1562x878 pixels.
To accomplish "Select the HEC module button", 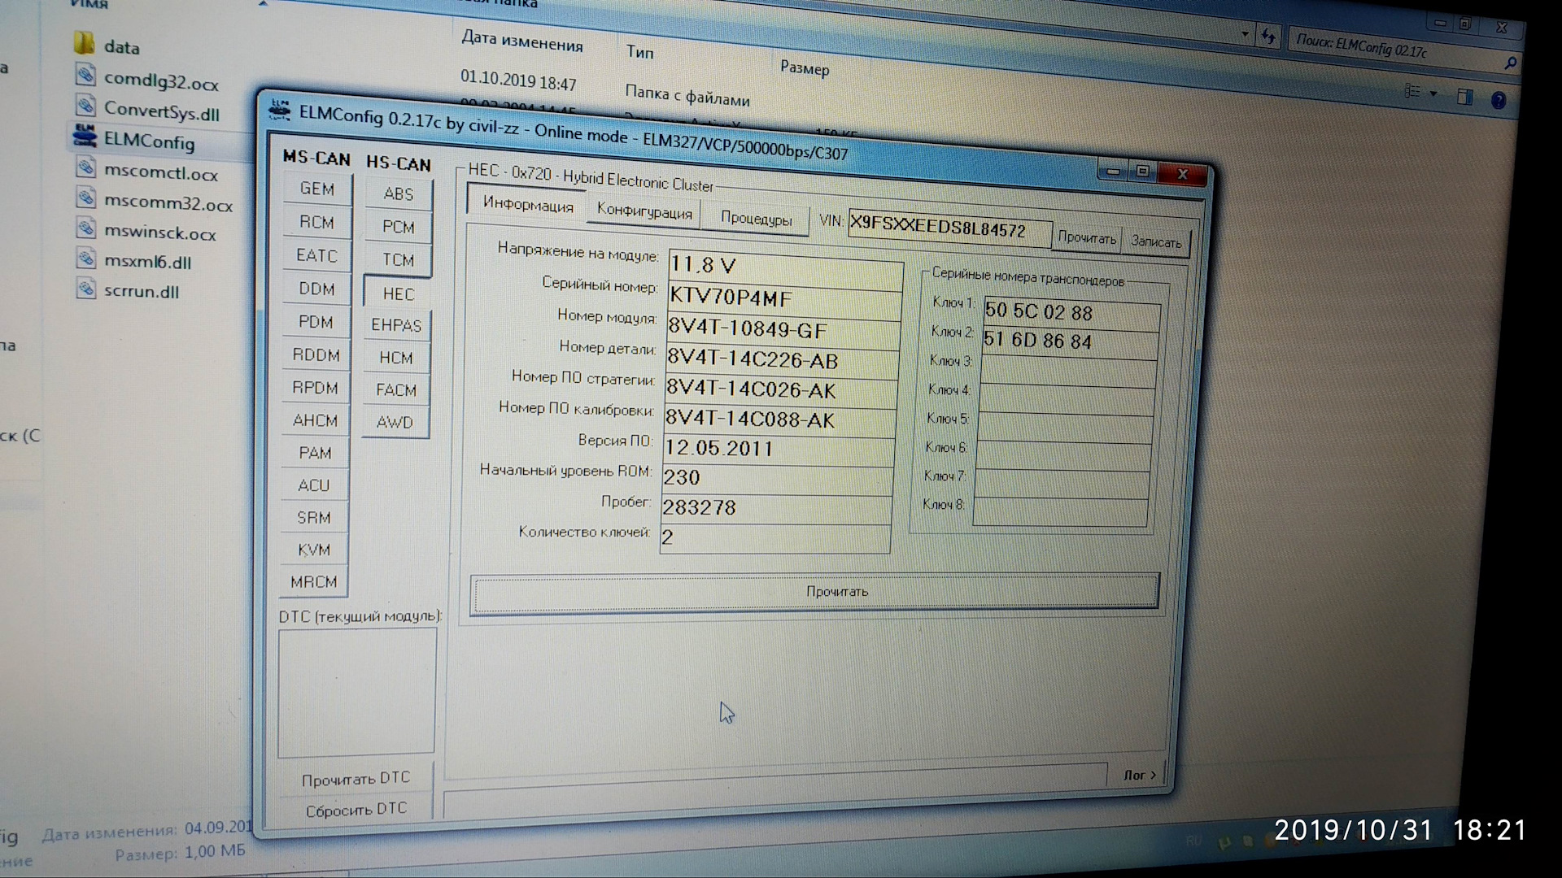I will pyautogui.click(x=398, y=293).
